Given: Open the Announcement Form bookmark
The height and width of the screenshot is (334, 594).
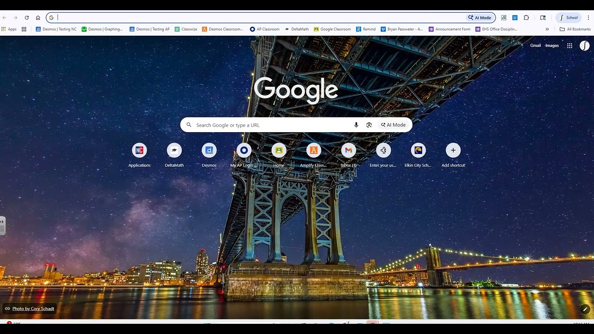Looking at the screenshot, I should tap(449, 29).
